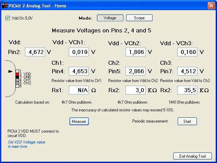Click the white pin 6 indicator box
The width and height of the screenshot is (217, 163).
[x=17, y=86]
